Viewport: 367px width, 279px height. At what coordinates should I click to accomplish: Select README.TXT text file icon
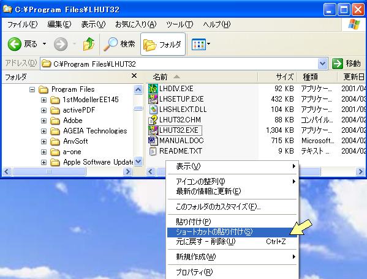pos(153,151)
